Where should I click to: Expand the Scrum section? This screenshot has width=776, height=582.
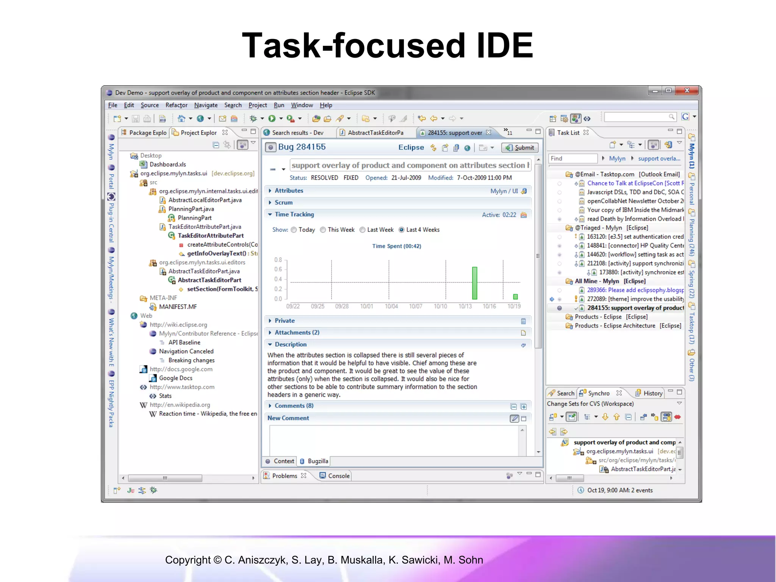click(270, 203)
